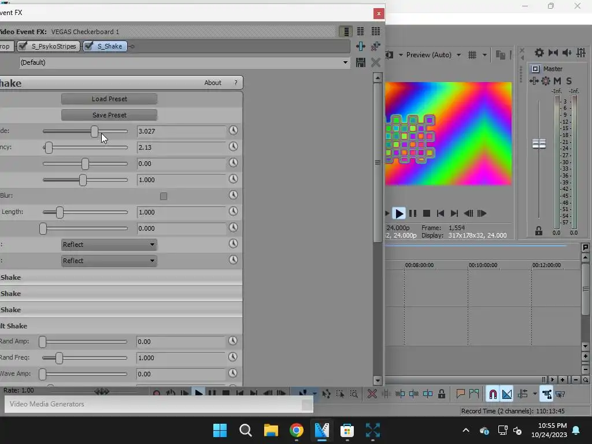Open the plug-in chain editor icon
This screenshot has height=444, width=592.
tap(360, 46)
